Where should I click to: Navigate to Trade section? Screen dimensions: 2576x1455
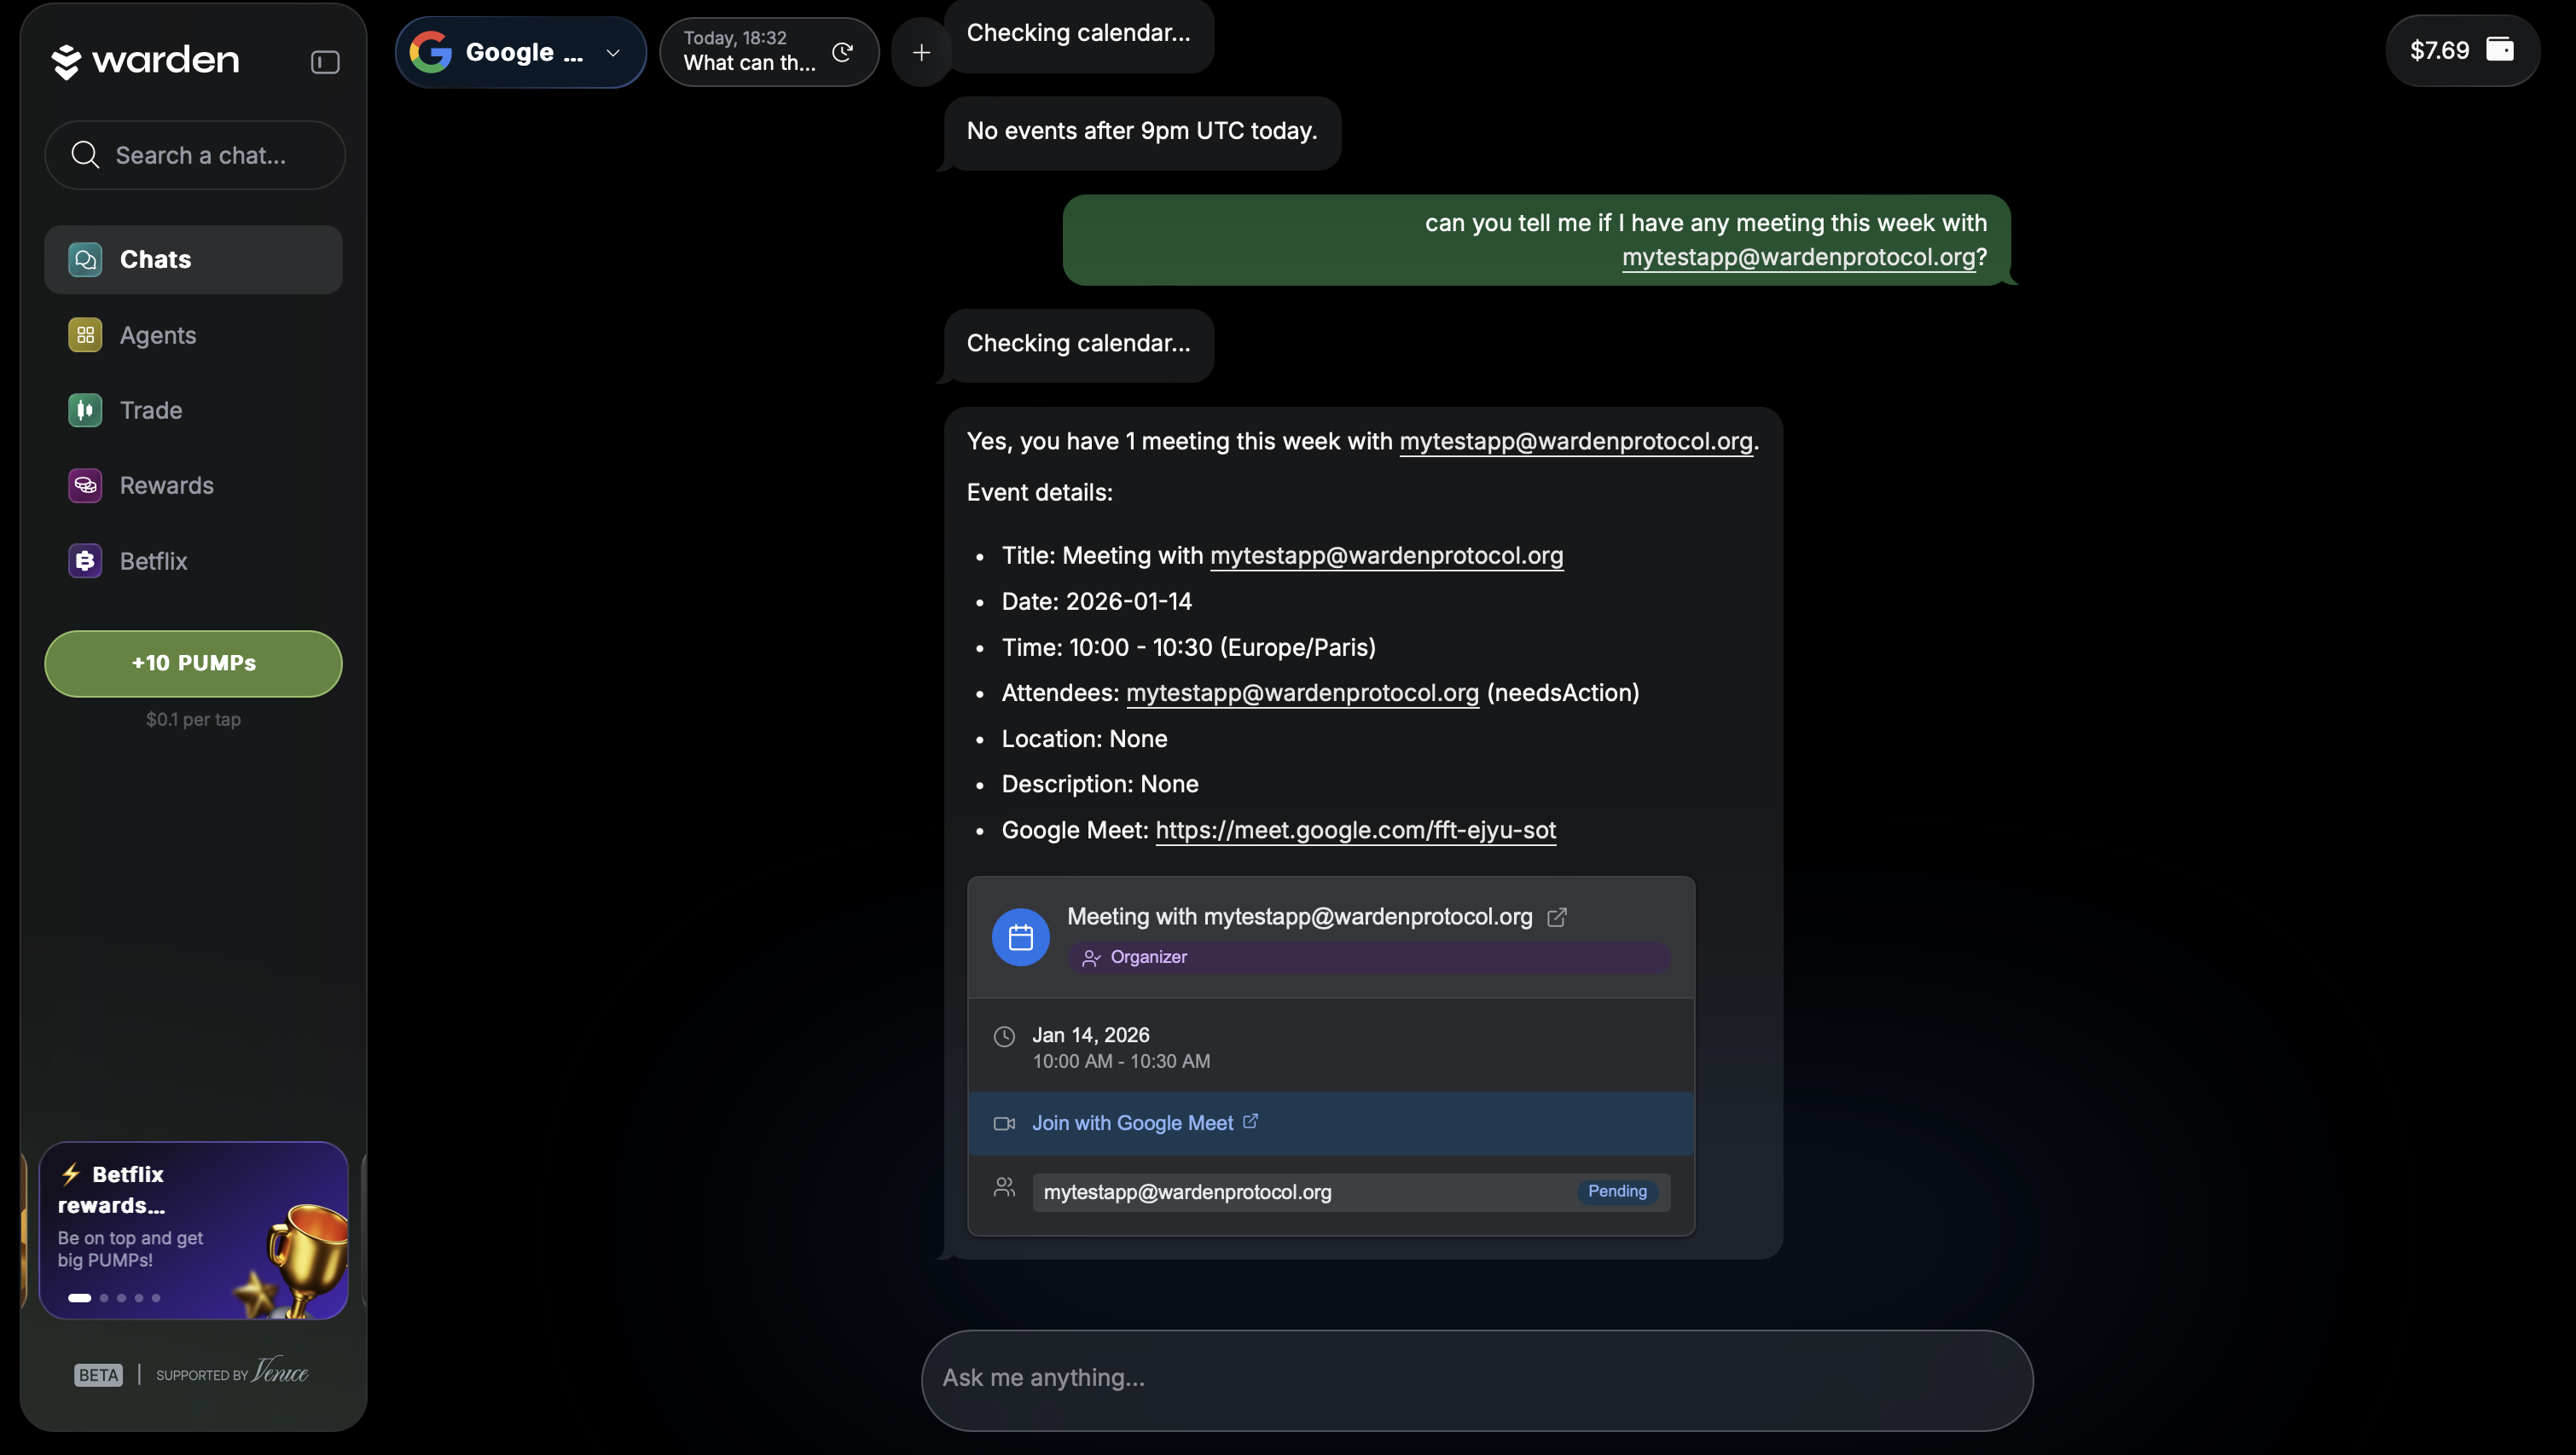coord(151,410)
